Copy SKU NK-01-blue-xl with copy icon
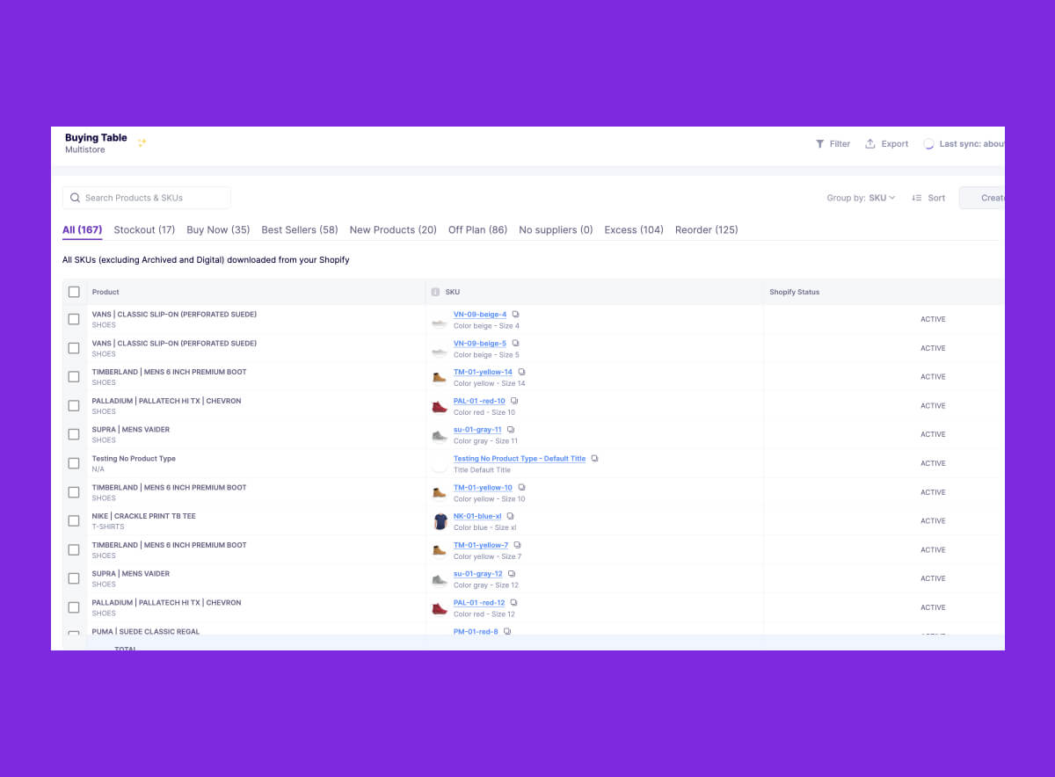Screen dimensions: 1055x777 pos(511,517)
